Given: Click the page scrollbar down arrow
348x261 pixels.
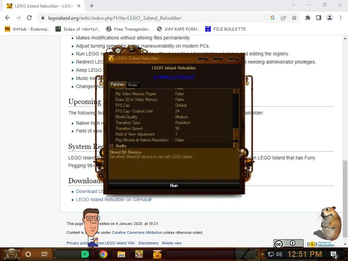Looking at the screenshot, I should [345, 244].
